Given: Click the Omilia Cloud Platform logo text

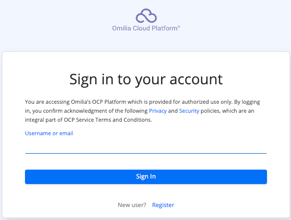Looking at the screenshot, I should pyautogui.click(x=145, y=28).
